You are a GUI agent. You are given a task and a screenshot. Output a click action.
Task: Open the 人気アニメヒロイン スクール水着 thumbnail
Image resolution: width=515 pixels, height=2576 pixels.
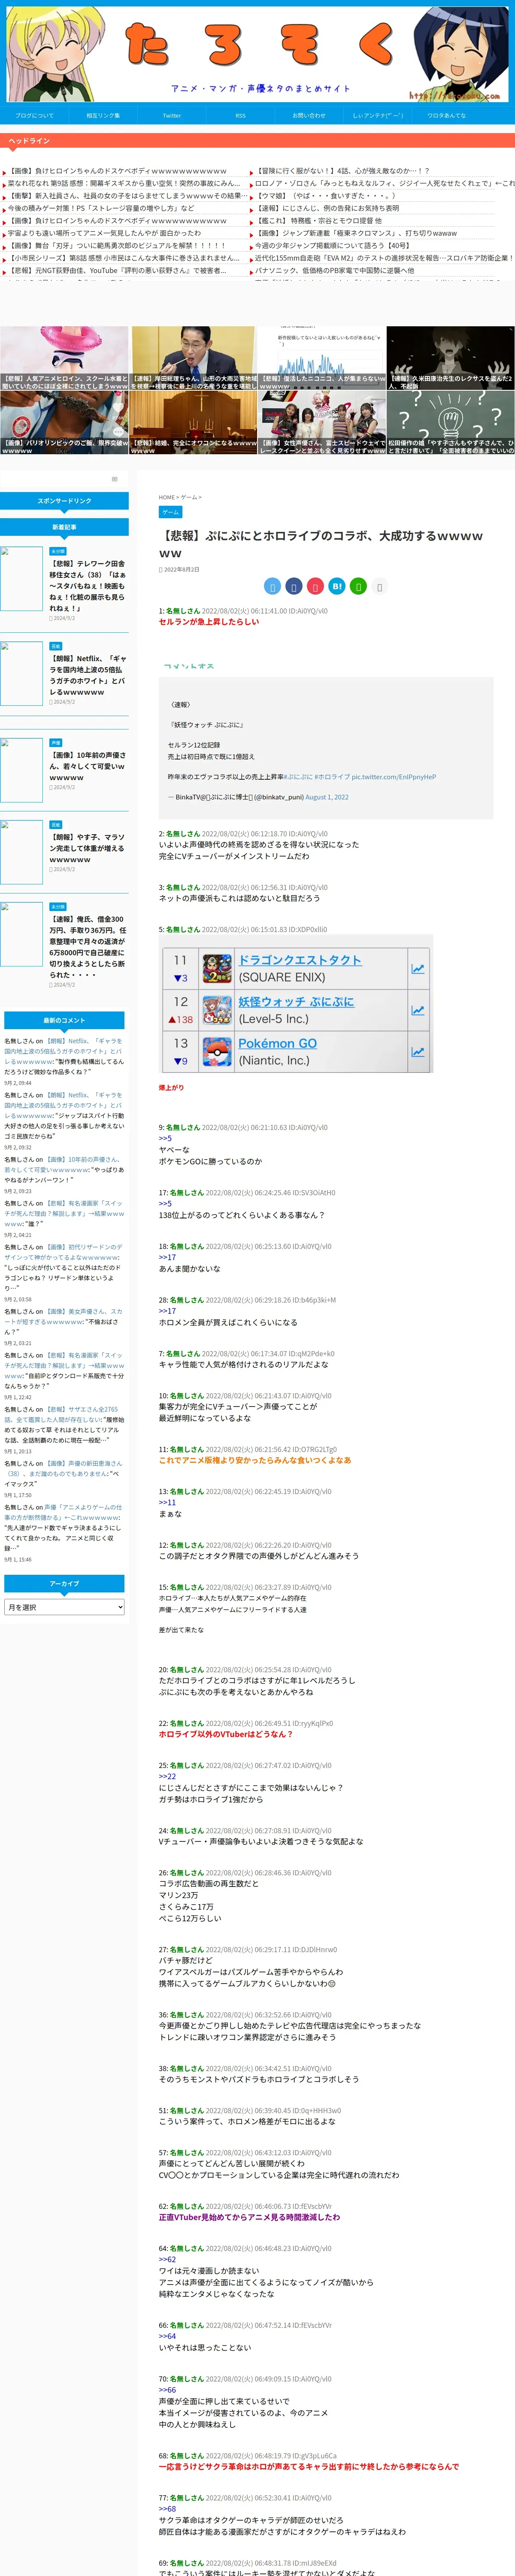(64, 358)
